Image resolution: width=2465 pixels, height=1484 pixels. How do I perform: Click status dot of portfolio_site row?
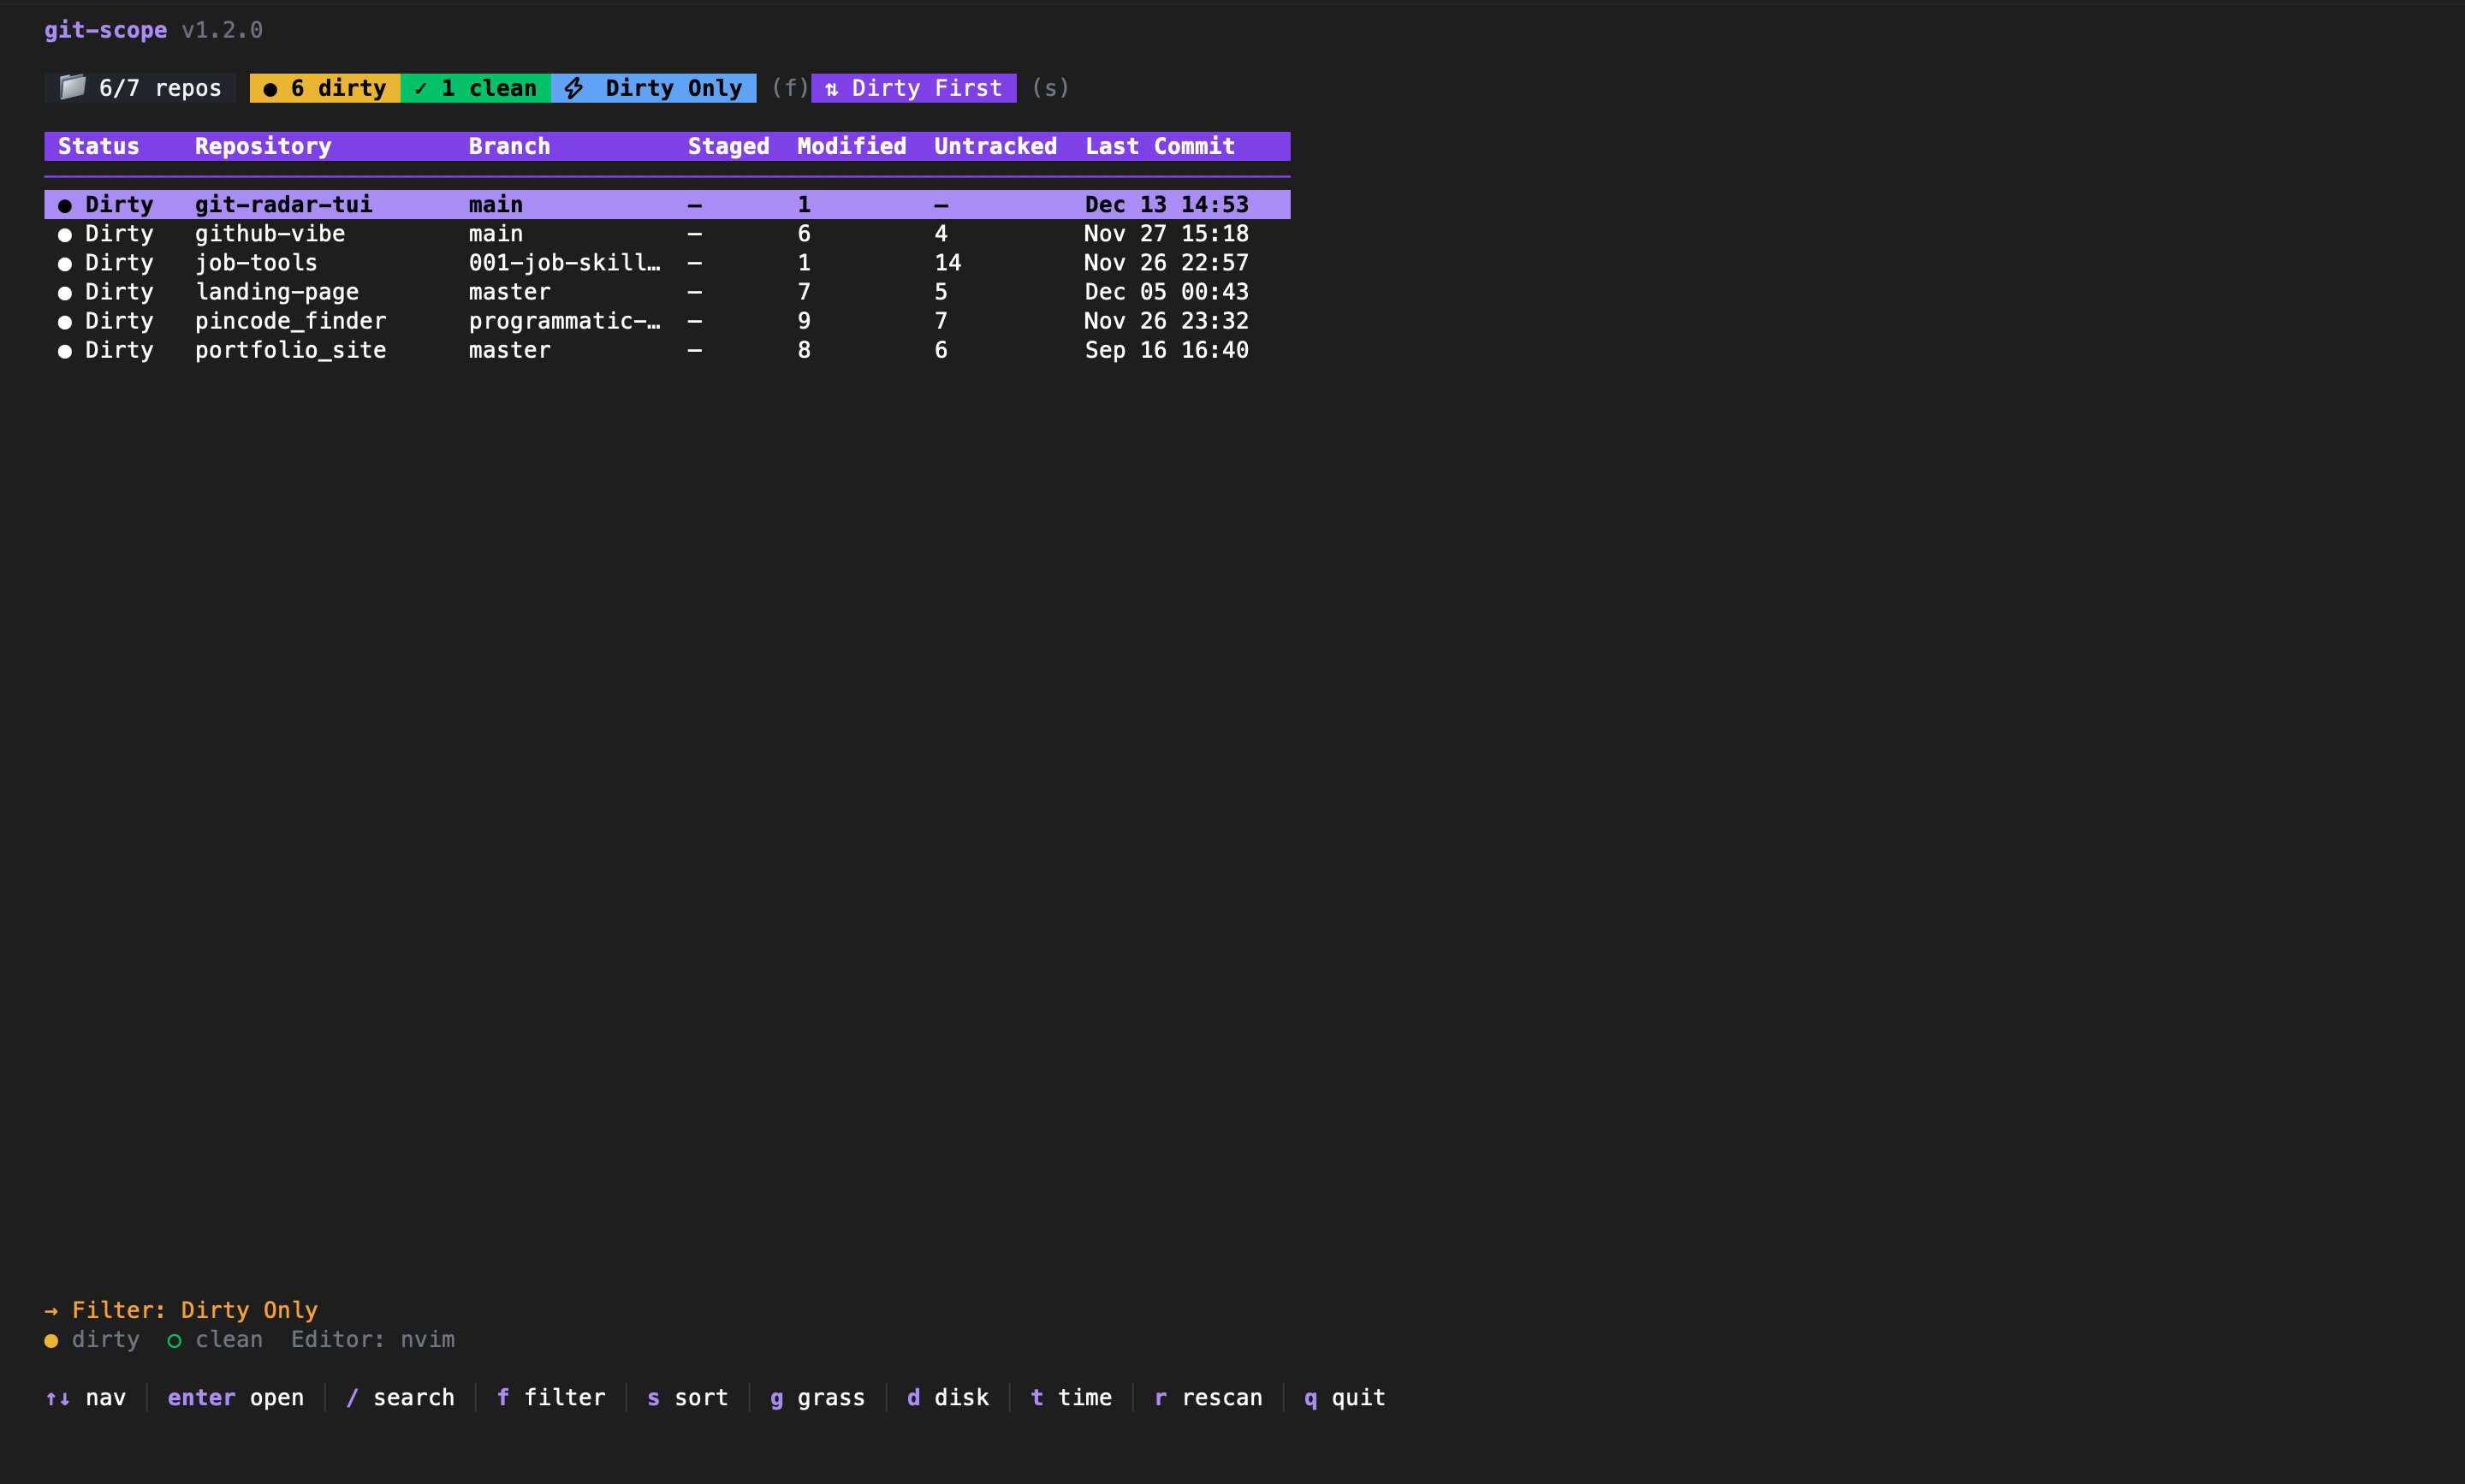(65, 351)
